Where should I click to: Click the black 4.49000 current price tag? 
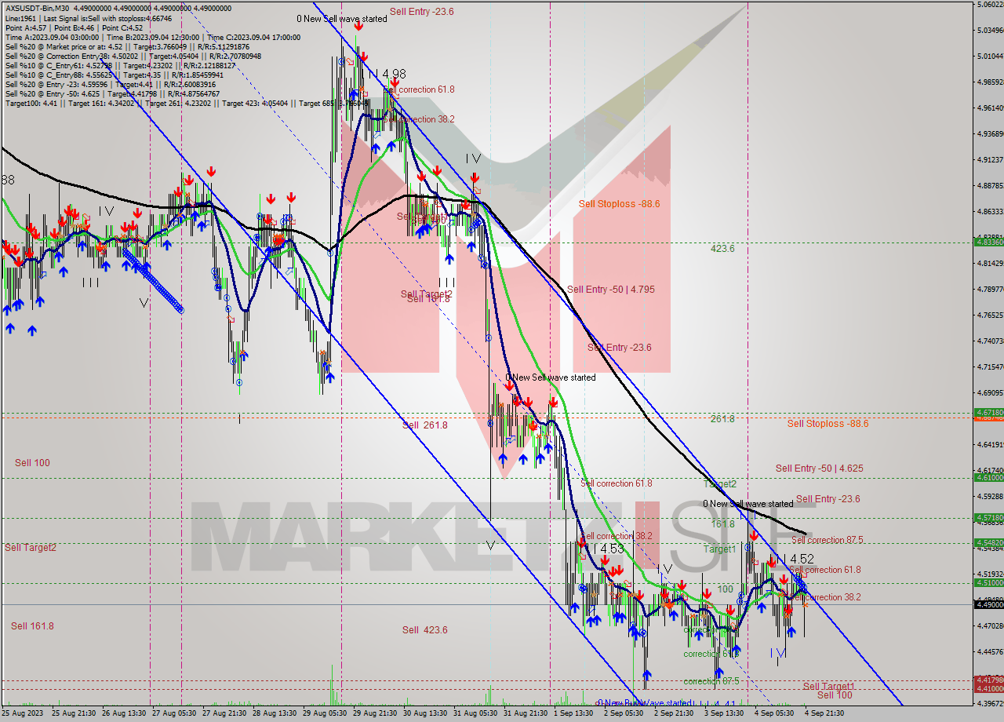pos(988,604)
